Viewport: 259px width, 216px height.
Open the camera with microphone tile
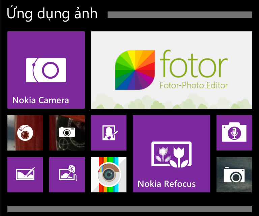tap(234, 133)
